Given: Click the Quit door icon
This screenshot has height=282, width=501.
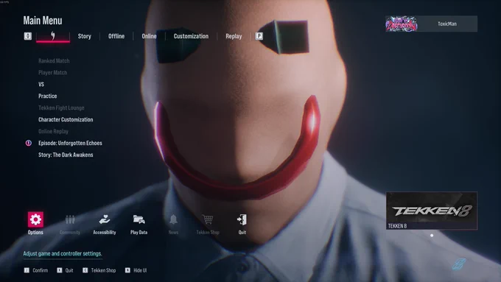Looking at the screenshot, I should (242, 219).
